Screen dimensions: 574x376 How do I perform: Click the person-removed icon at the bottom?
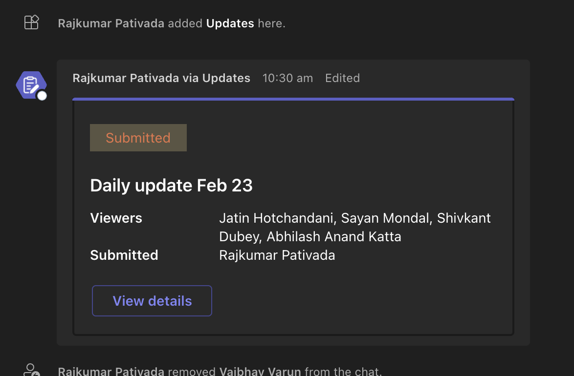(31, 370)
